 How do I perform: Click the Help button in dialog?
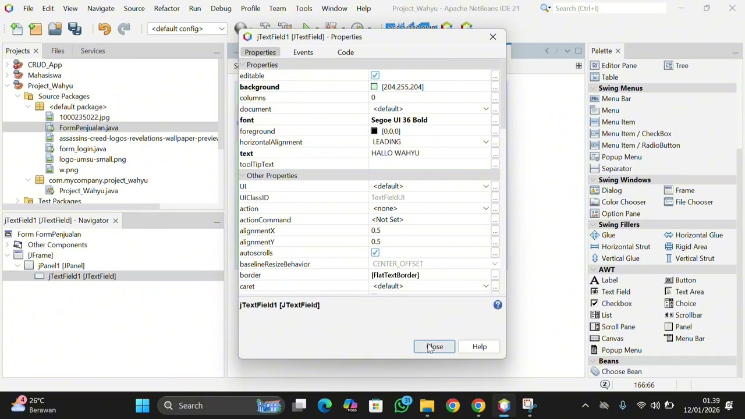tap(480, 347)
